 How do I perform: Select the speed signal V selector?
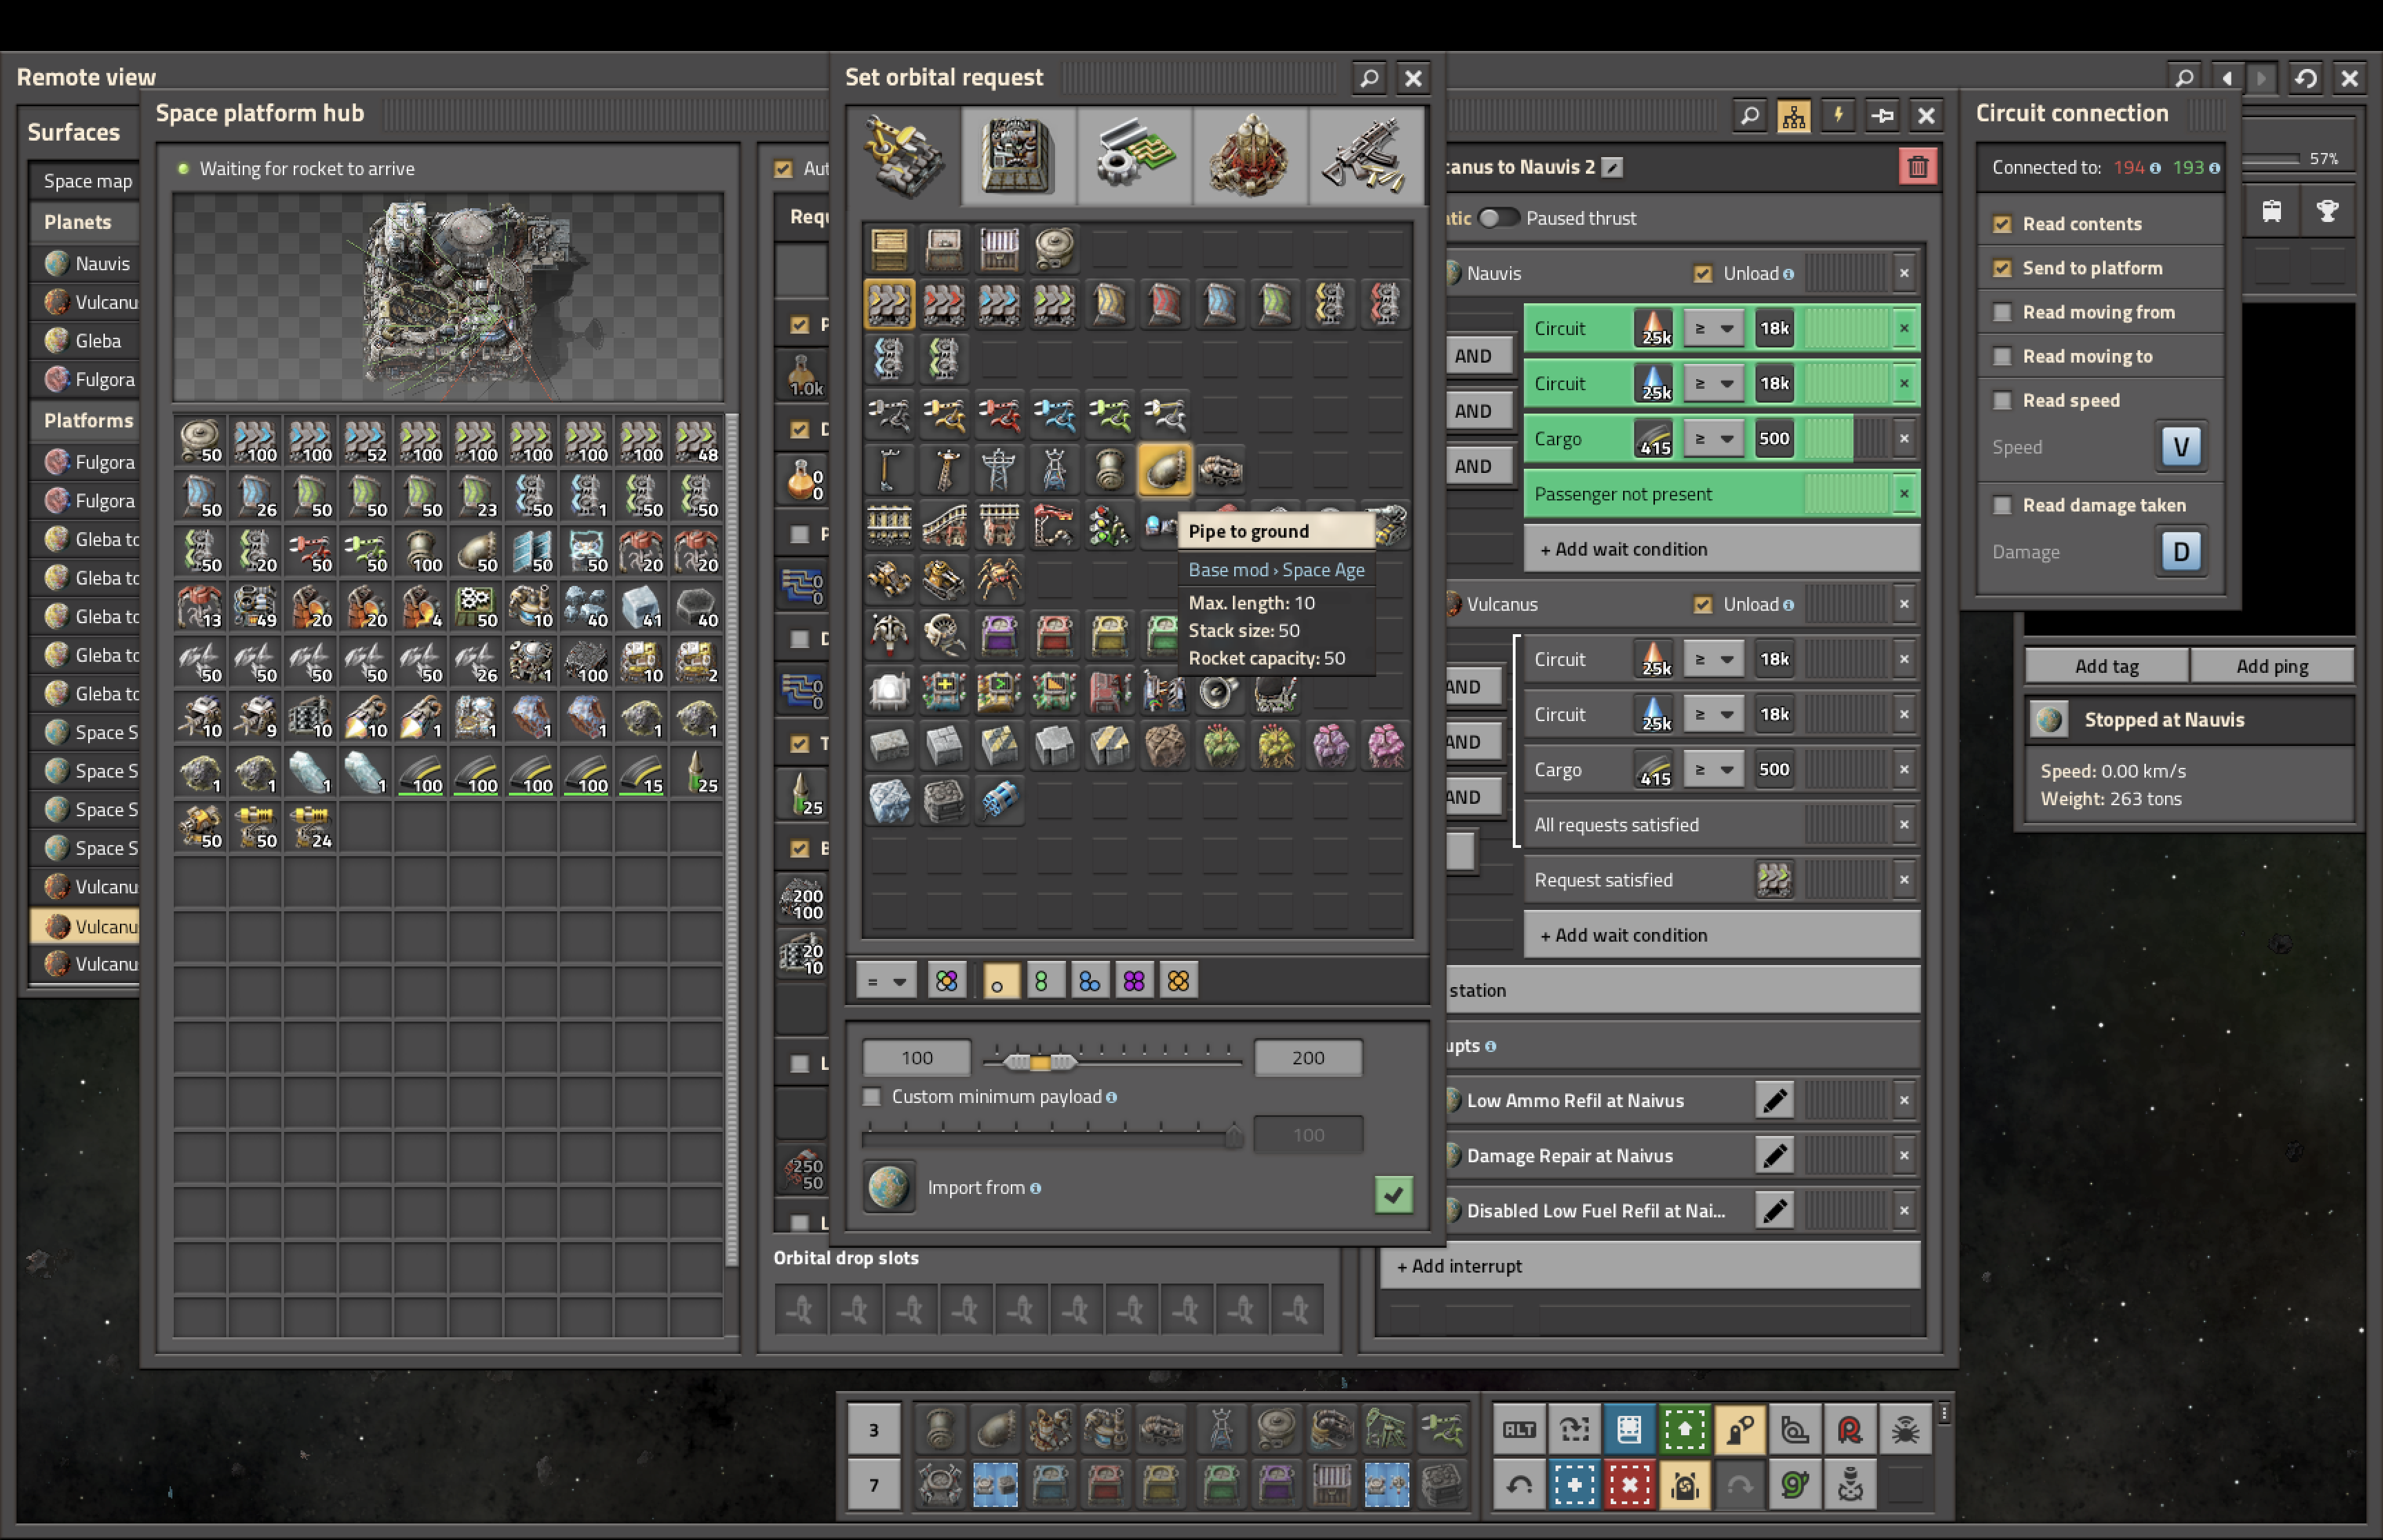2180,446
